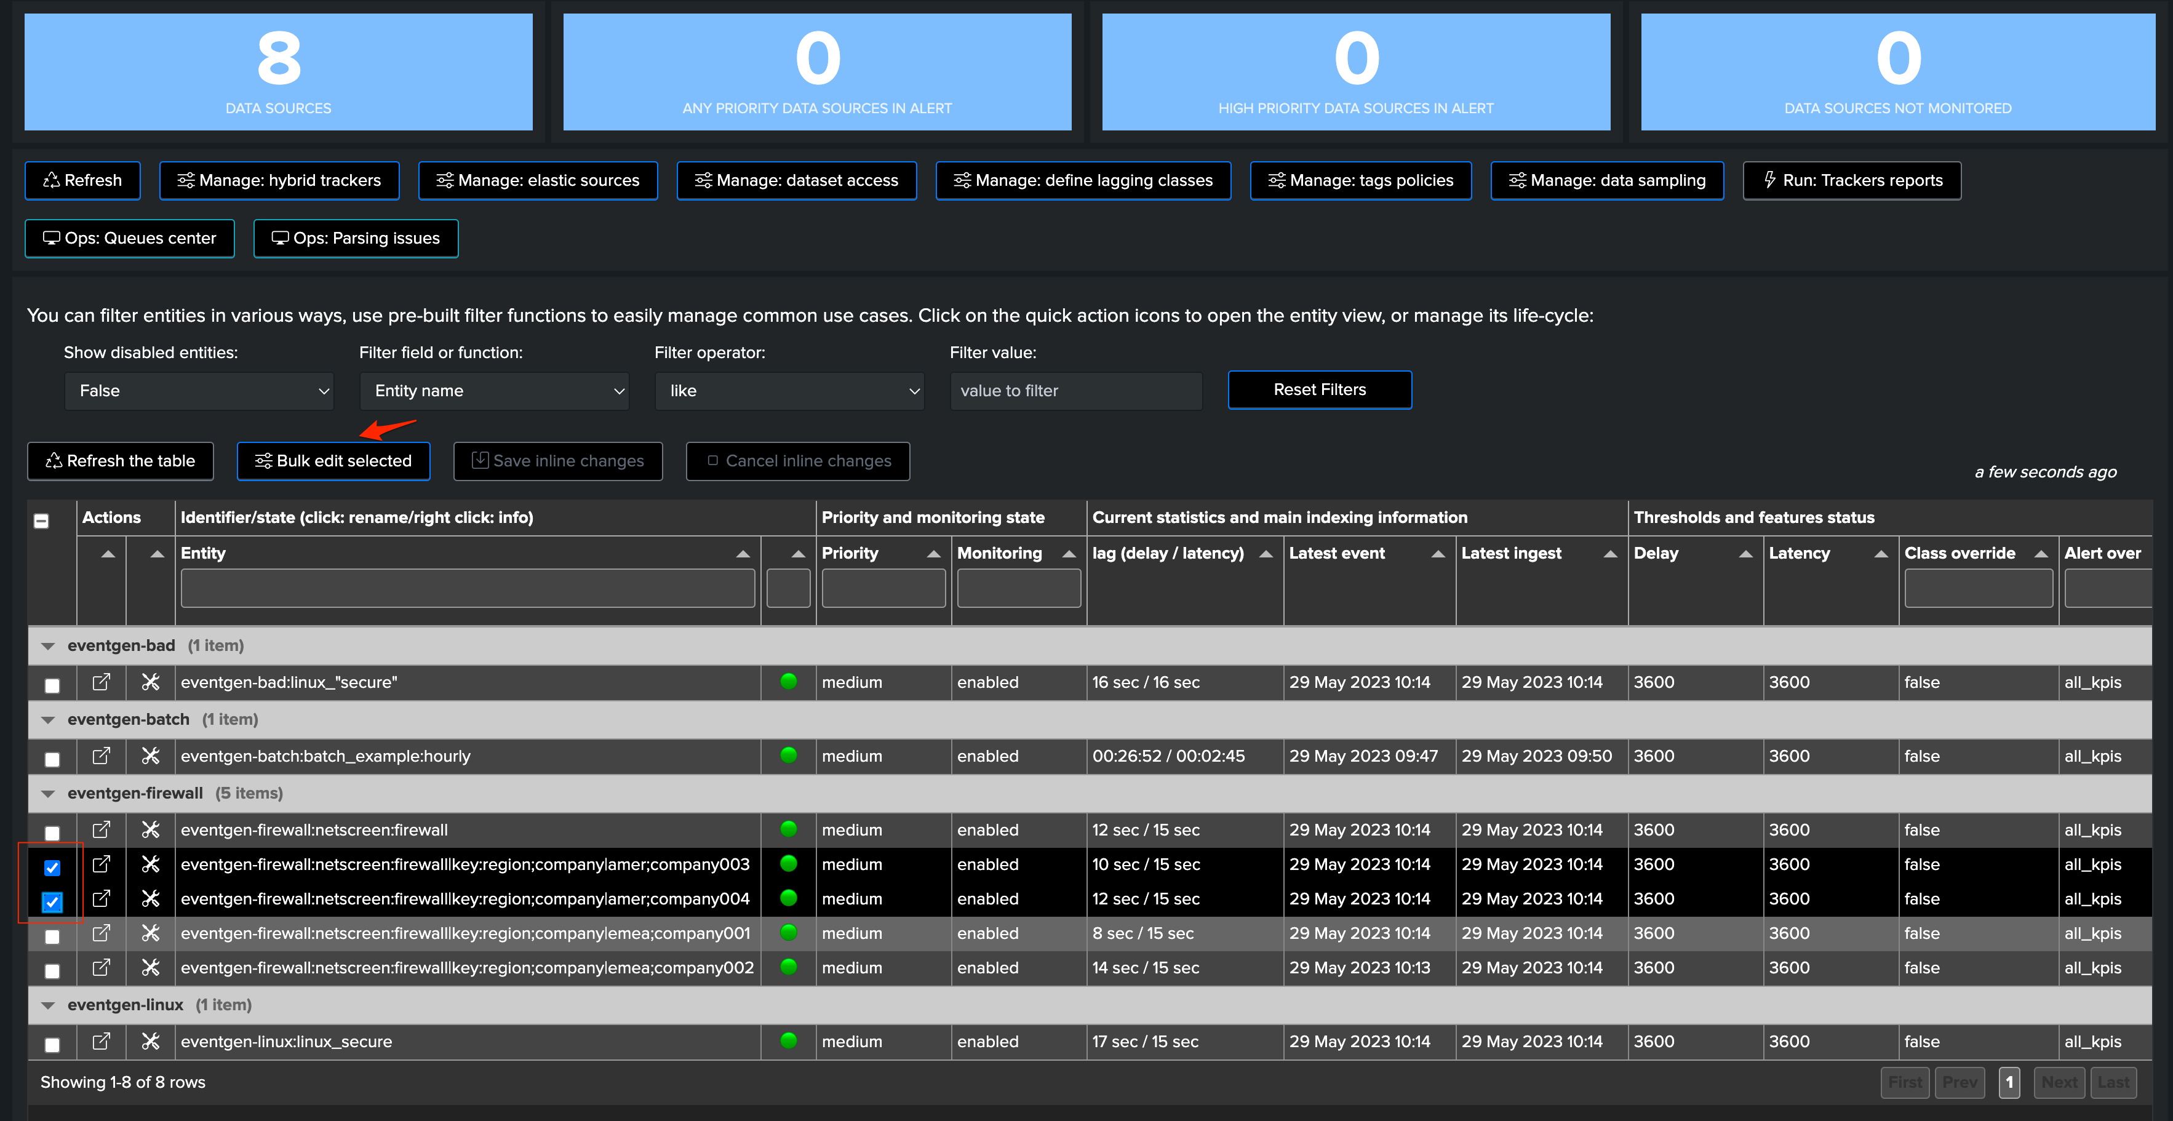Screen dimensions: 2173x1121
Task: Collapse the eventgen-linux group
Action: [48, 1005]
